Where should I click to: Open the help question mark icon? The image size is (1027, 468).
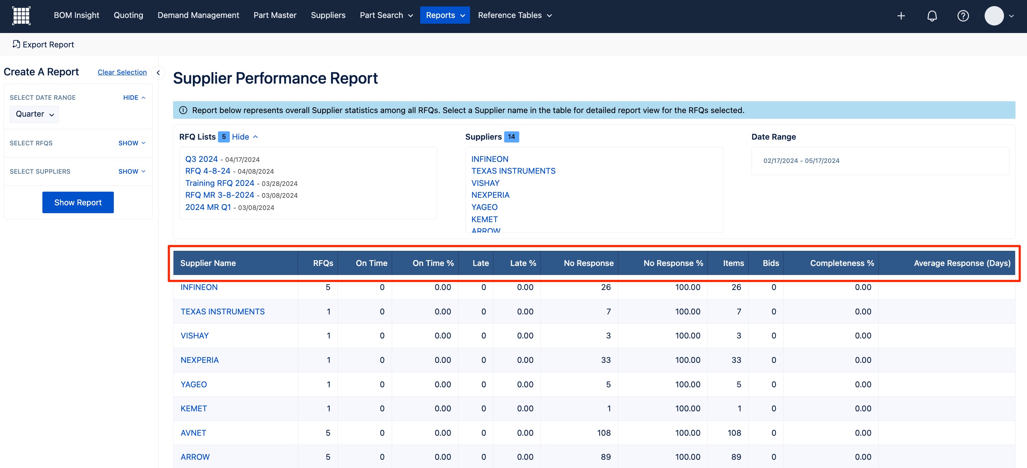click(x=963, y=15)
